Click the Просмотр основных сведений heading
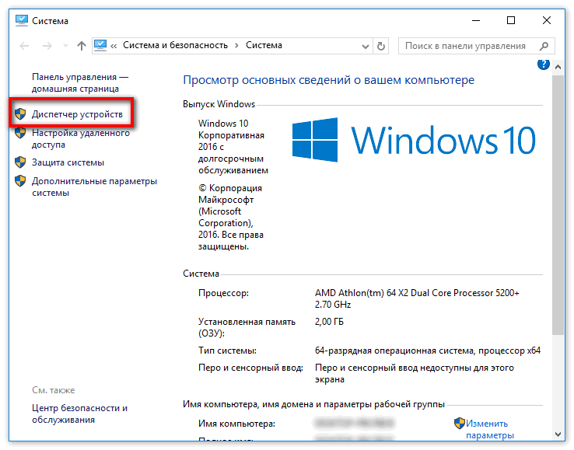This screenshot has height=450, width=574. (x=328, y=80)
